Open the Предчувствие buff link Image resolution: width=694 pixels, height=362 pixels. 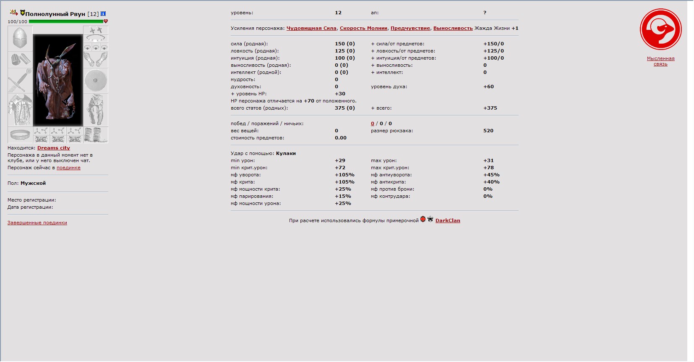coord(410,28)
